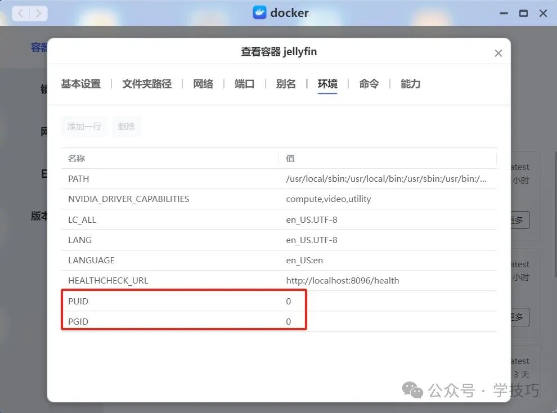Select the PATH environment variable row

coord(169,178)
